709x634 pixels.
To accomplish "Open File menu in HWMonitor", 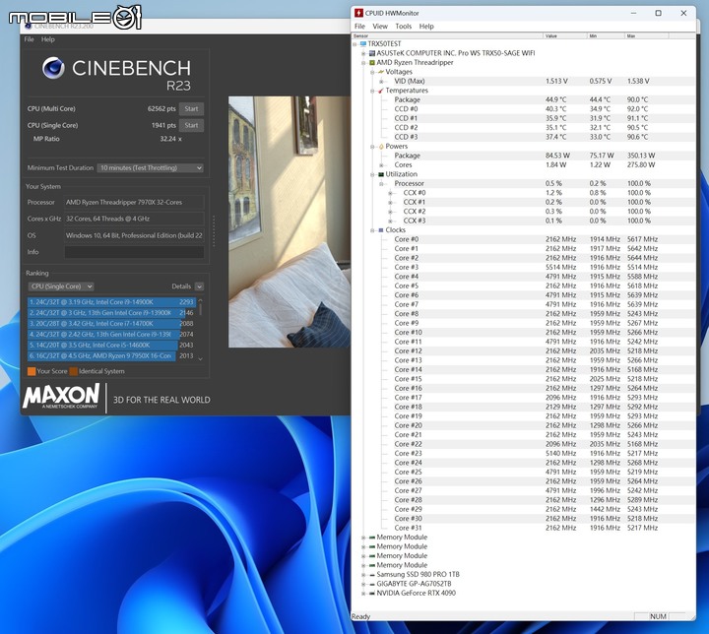I will coord(359,27).
